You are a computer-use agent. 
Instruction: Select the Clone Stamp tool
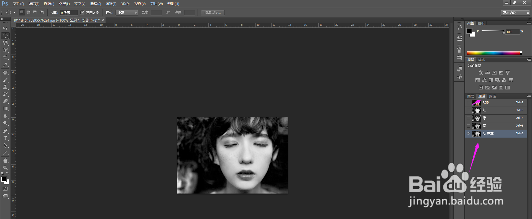click(5, 87)
